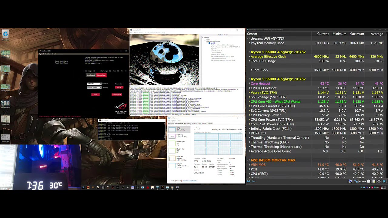This screenshot has height=218, width=388.
Task: Open Interchange.jpg desktop file
Action: [x=5, y=104]
